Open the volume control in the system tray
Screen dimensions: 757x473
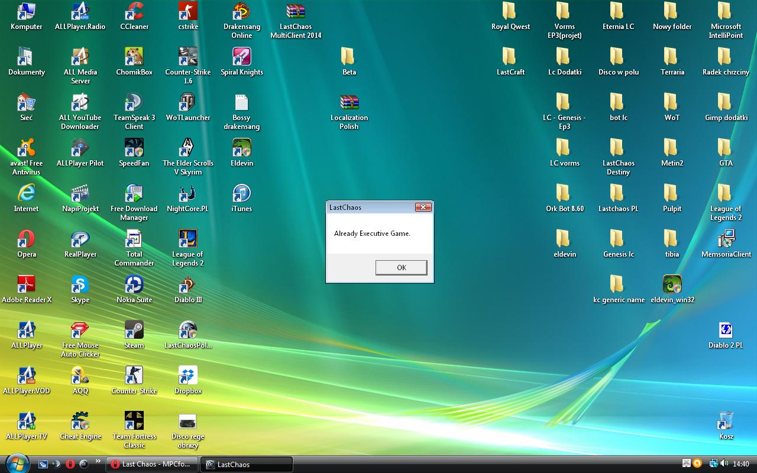(x=724, y=464)
